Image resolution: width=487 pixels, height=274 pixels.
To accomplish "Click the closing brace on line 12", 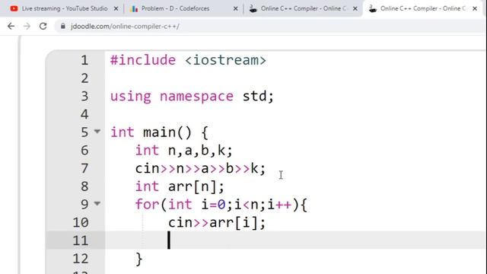I will 138,259.
